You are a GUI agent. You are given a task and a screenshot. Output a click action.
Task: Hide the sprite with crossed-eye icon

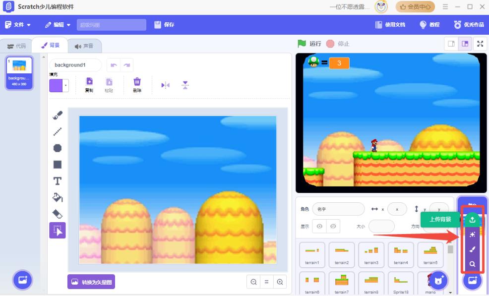point(333,226)
